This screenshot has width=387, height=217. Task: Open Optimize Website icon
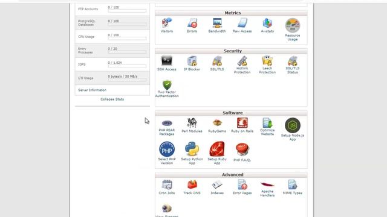[267, 123]
